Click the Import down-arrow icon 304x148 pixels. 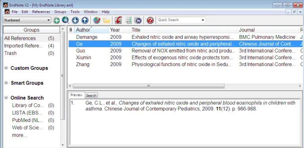click(75, 20)
